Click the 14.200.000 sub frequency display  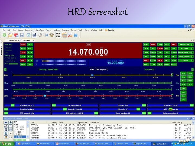coord(116,63)
